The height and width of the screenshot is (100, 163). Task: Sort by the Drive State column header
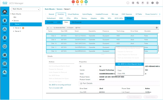point(134,31)
